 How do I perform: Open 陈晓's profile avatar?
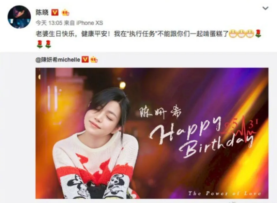(19, 17)
